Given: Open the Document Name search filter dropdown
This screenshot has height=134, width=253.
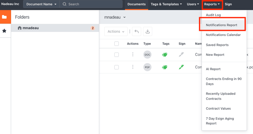Looking at the screenshot, I should (x=42, y=4).
